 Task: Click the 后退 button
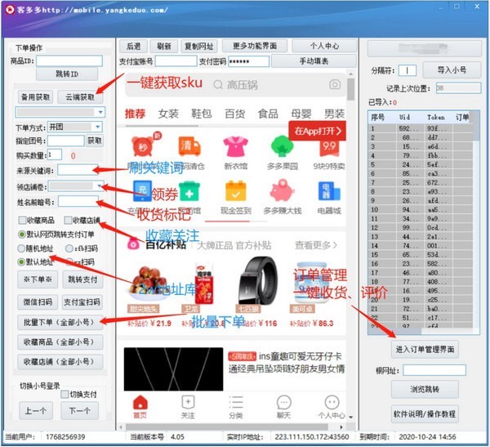pos(133,47)
